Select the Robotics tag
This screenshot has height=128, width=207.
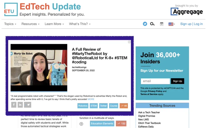[x=83, y=106]
